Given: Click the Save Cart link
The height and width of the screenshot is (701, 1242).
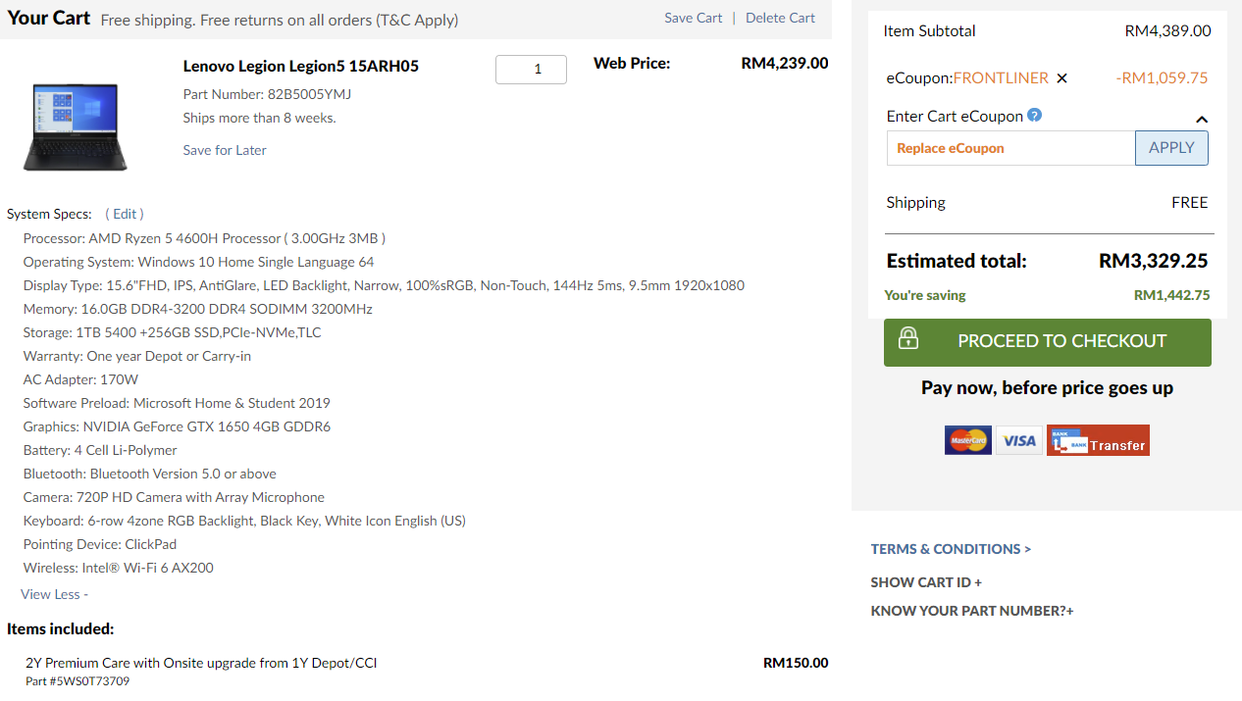Looking at the screenshot, I should pyautogui.click(x=693, y=18).
